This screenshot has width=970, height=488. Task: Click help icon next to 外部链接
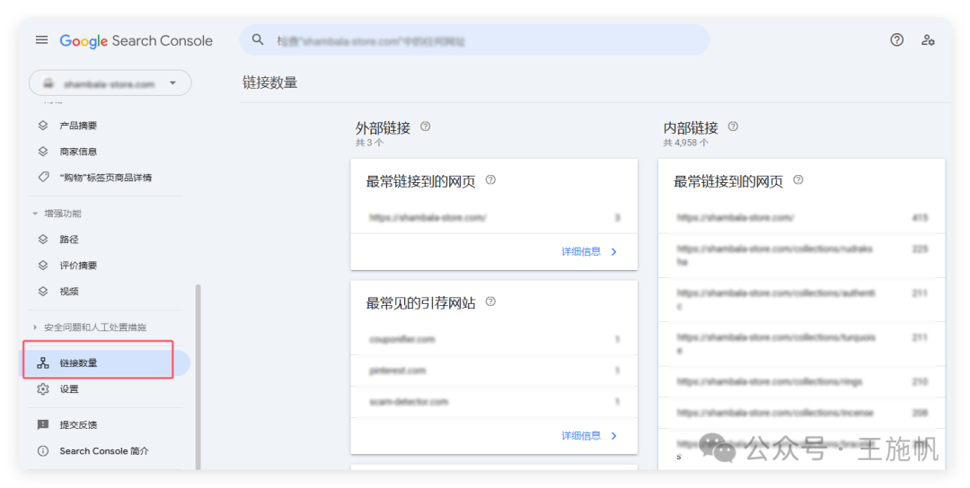coord(425,126)
